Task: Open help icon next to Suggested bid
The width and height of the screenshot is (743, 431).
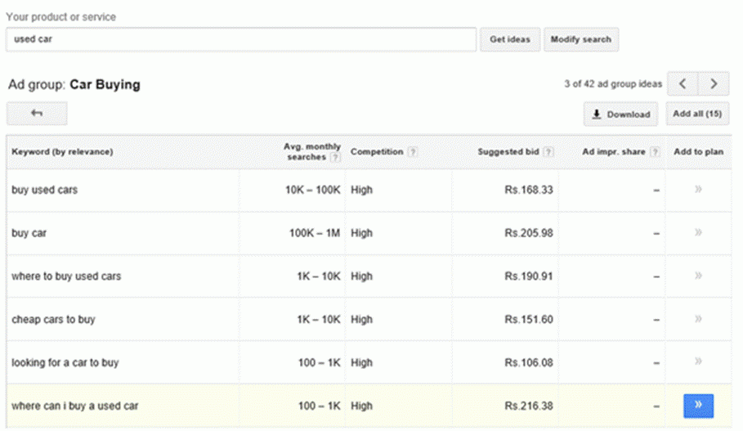Action: coord(548,152)
